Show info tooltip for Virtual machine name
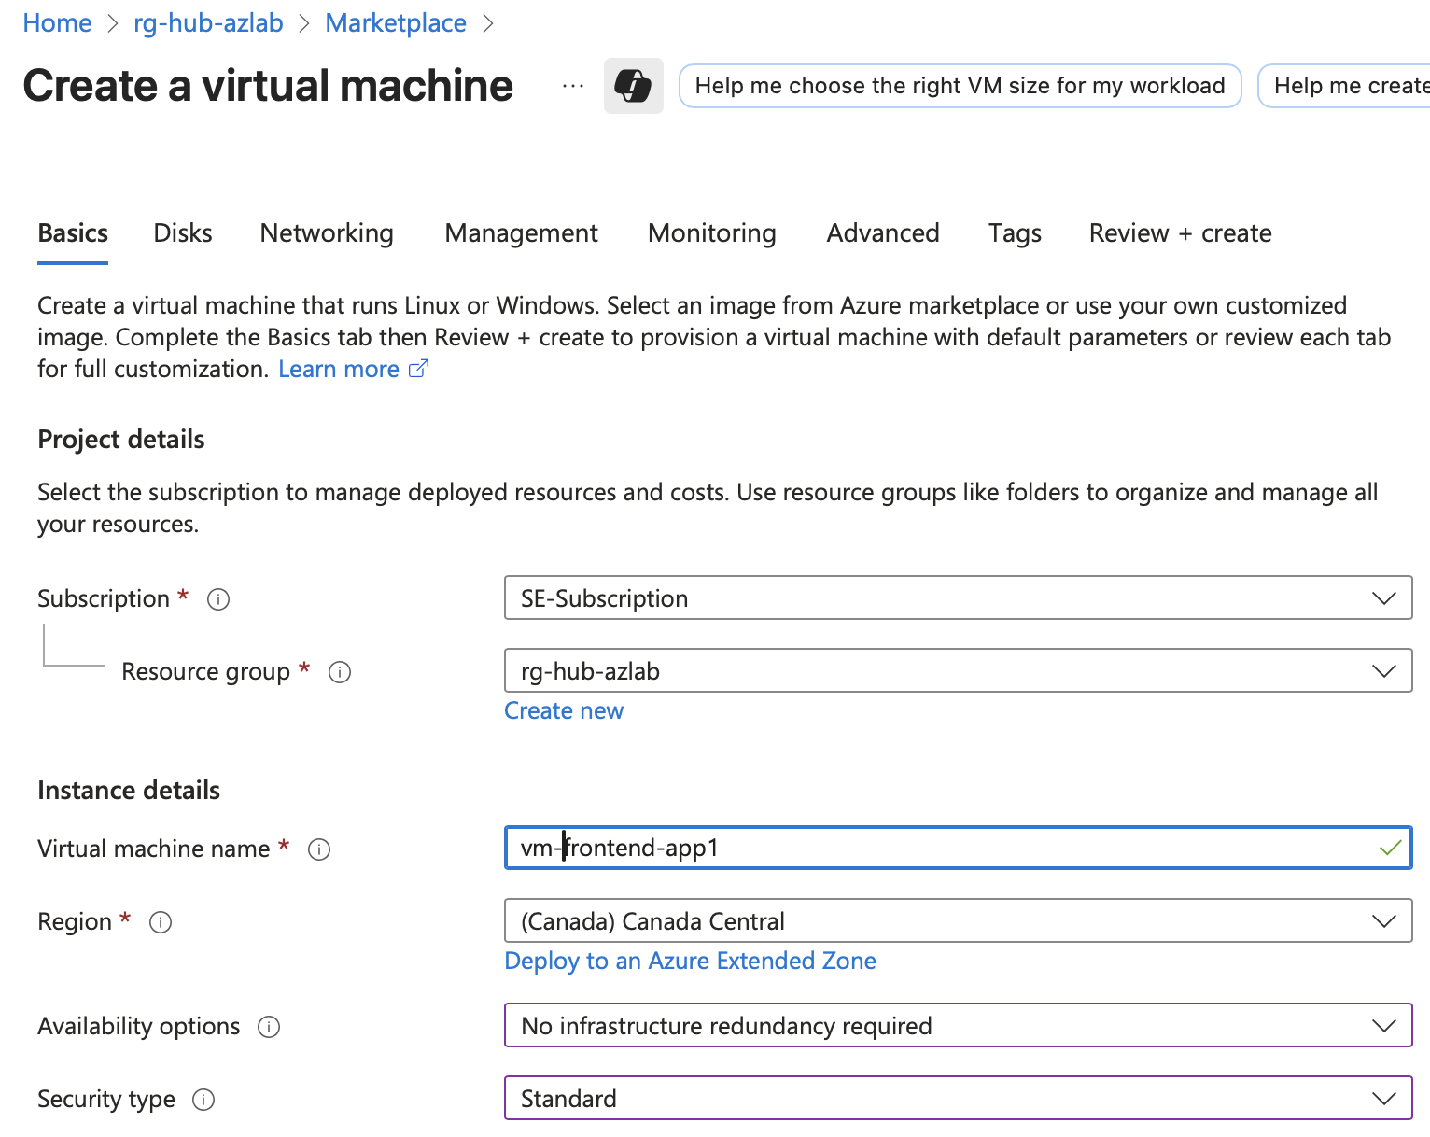Screen dimensions: 1430x1137 (319, 849)
